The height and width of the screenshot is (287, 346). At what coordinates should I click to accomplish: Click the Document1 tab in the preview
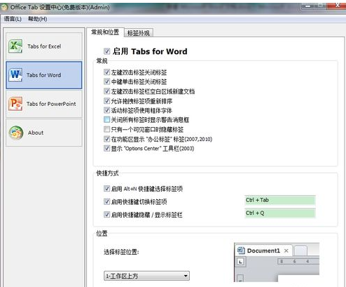coord(263,251)
